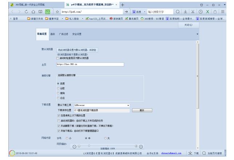The width and height of the screenshot is (234, 160).
Task: Click the go arrow next to address bar
Action: [x=126, y=12]
